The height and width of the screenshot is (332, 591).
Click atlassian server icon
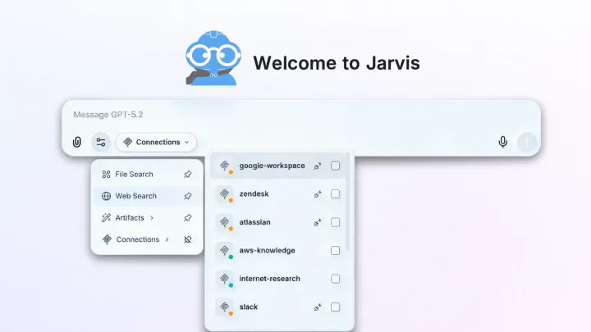coord(225,222)
